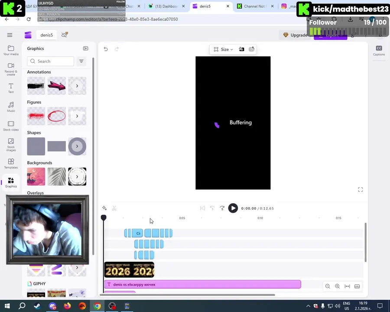
Task: Open Stock video sidebar tab
Action: (x=11, y=126)
